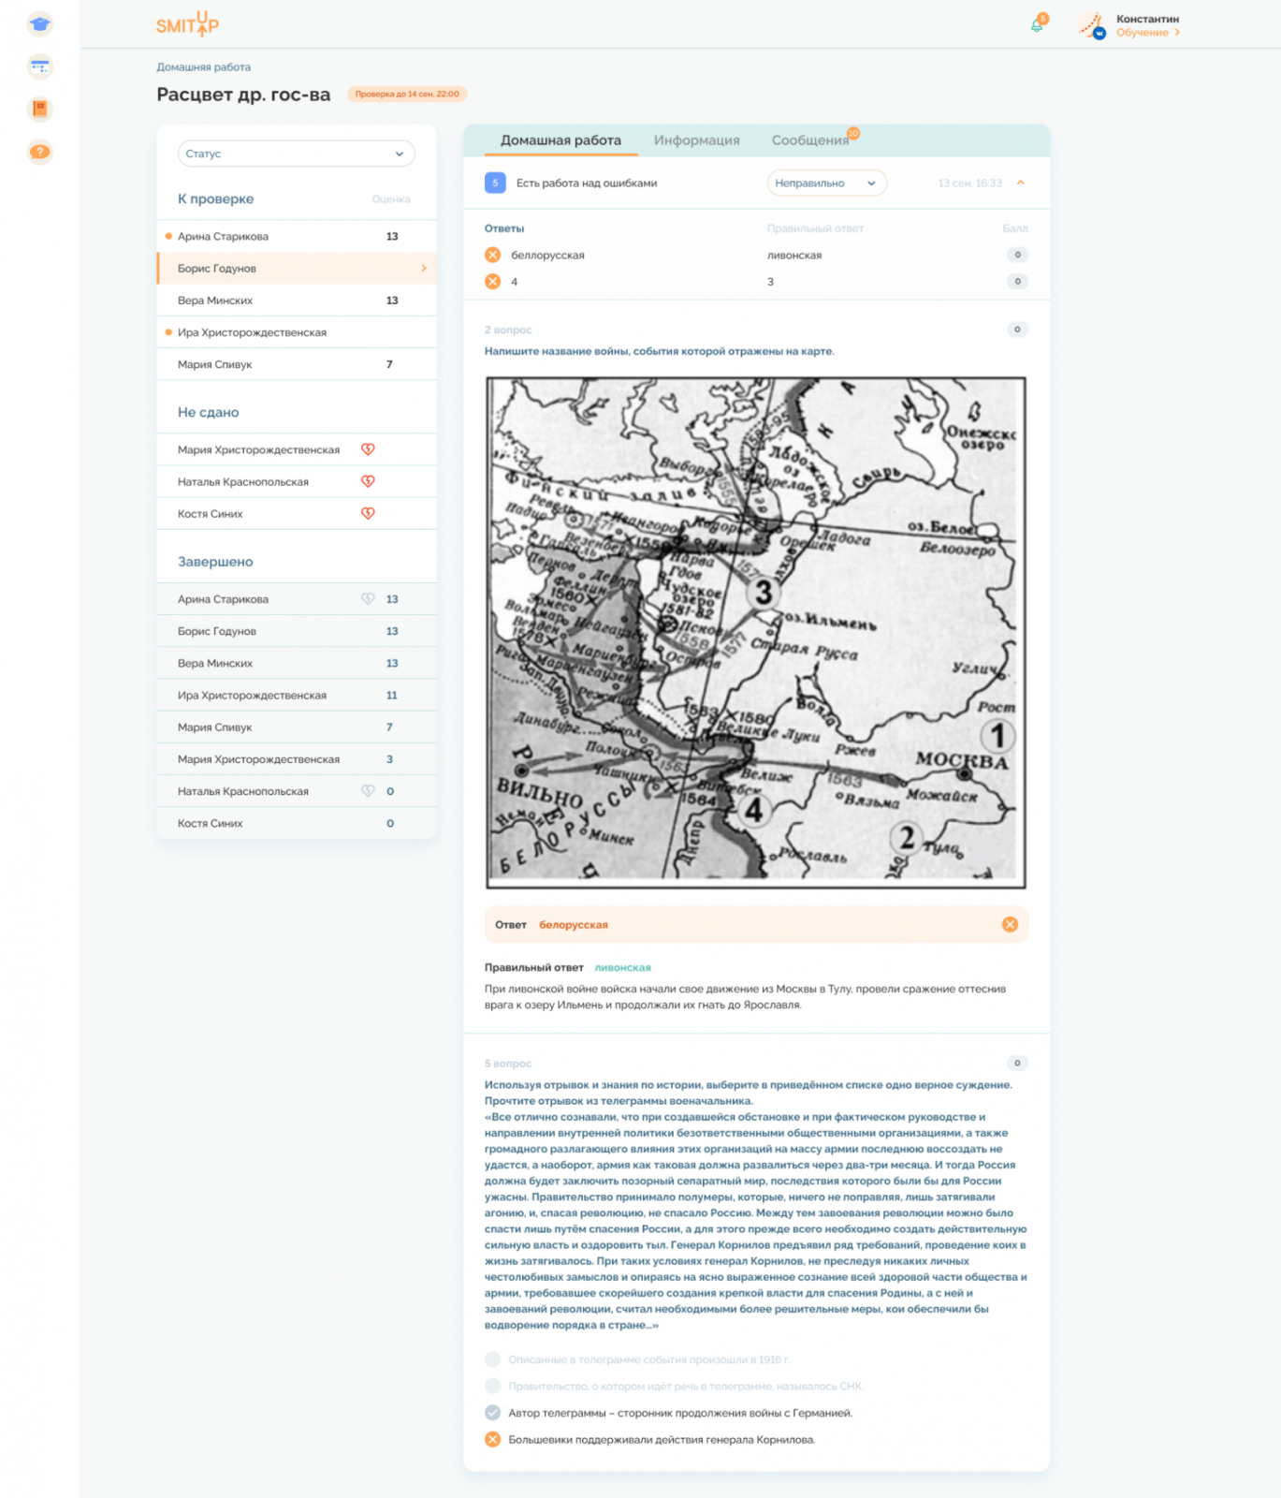This screenshot has width=1281, height=1498.
Task: Click the score badge in the беллорусская row
Action: pos(1017,255)
